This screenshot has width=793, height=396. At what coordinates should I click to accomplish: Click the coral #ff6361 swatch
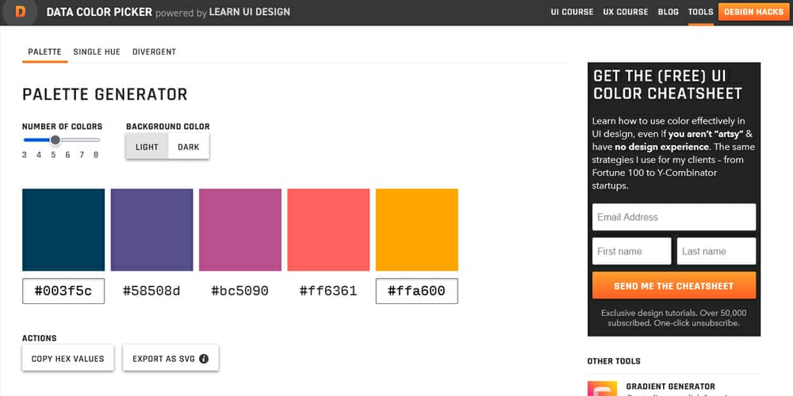(x=328, y=230)
